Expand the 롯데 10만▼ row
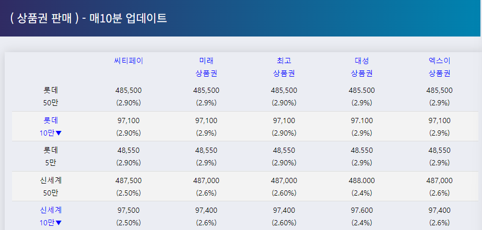This screenshot has width=482, height=230. (51, 127)
